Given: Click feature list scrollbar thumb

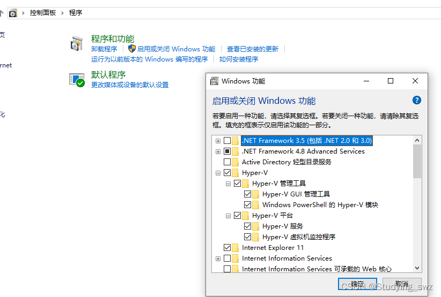Looking at the screenshot, I should click(x=417, y=162).
